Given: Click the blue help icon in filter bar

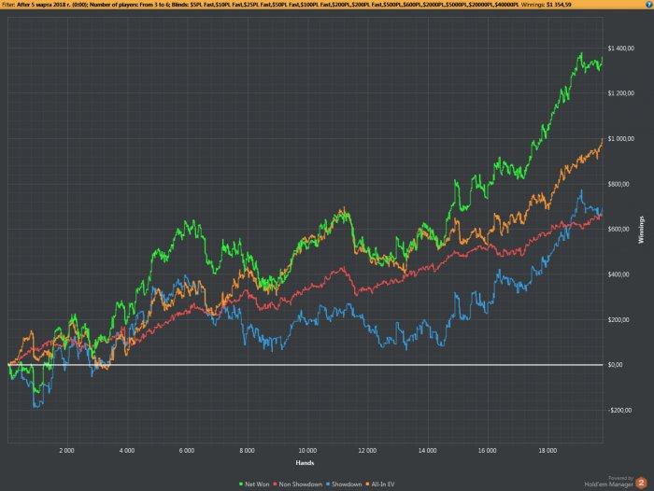Looking at the screenshot, I should pos(650,4).
